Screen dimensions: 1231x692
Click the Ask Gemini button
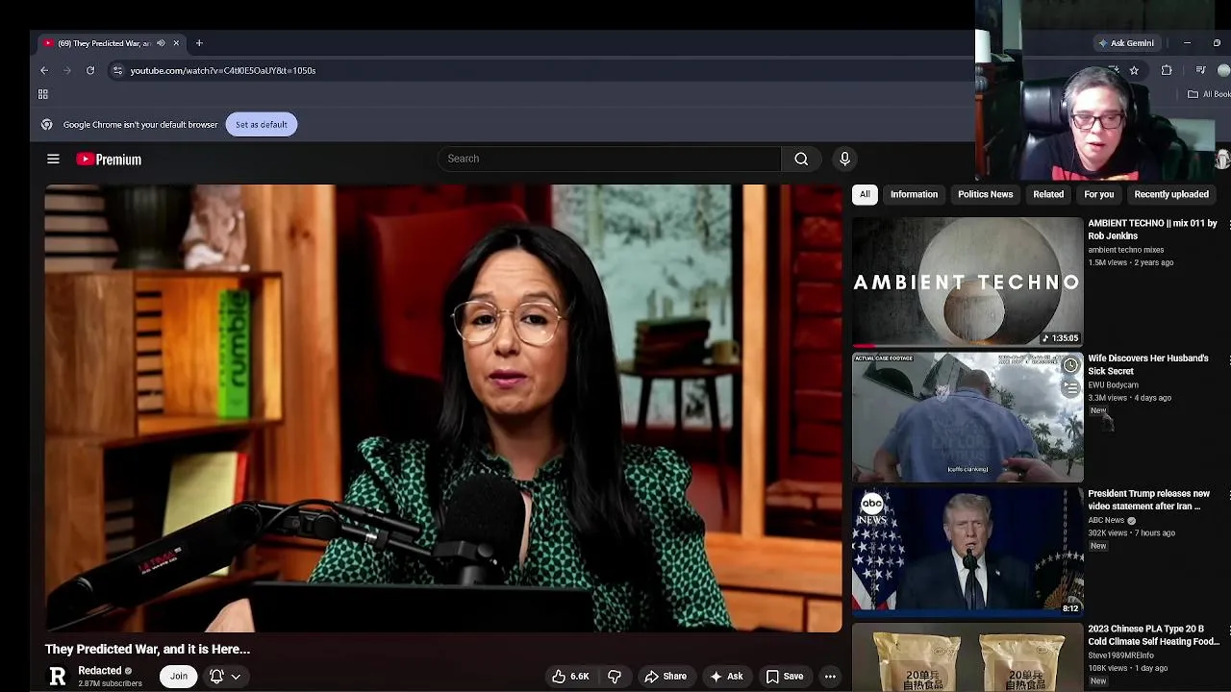click(x=1126, y=43)
